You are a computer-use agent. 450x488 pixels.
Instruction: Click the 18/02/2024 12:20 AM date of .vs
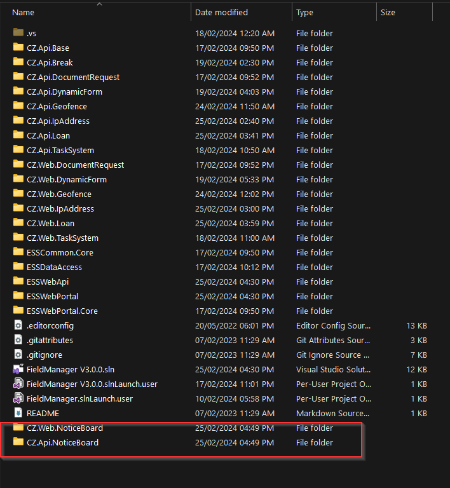click(x=235, y=33)
